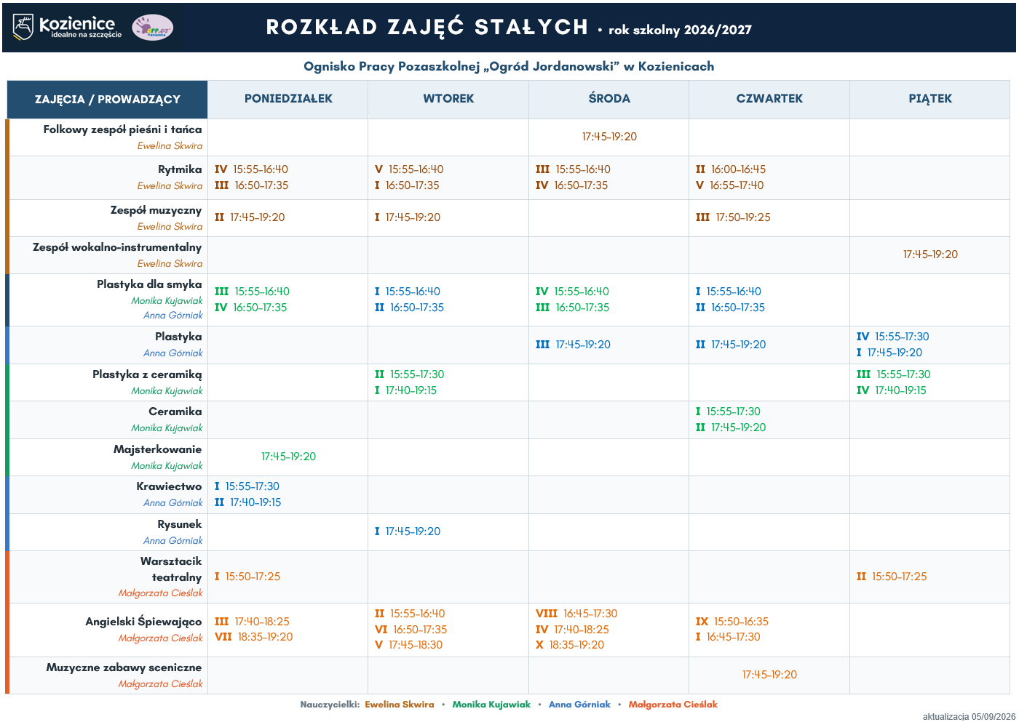This screenshot has width=1019, height=722.
Task: Click Warsztacik teatralny Friday slot II 15:50–17:25
Action: (x=892, y=577)
